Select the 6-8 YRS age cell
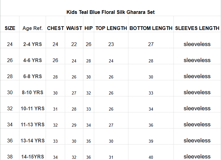This screenshot has width=221, height=160. [32, 76]
